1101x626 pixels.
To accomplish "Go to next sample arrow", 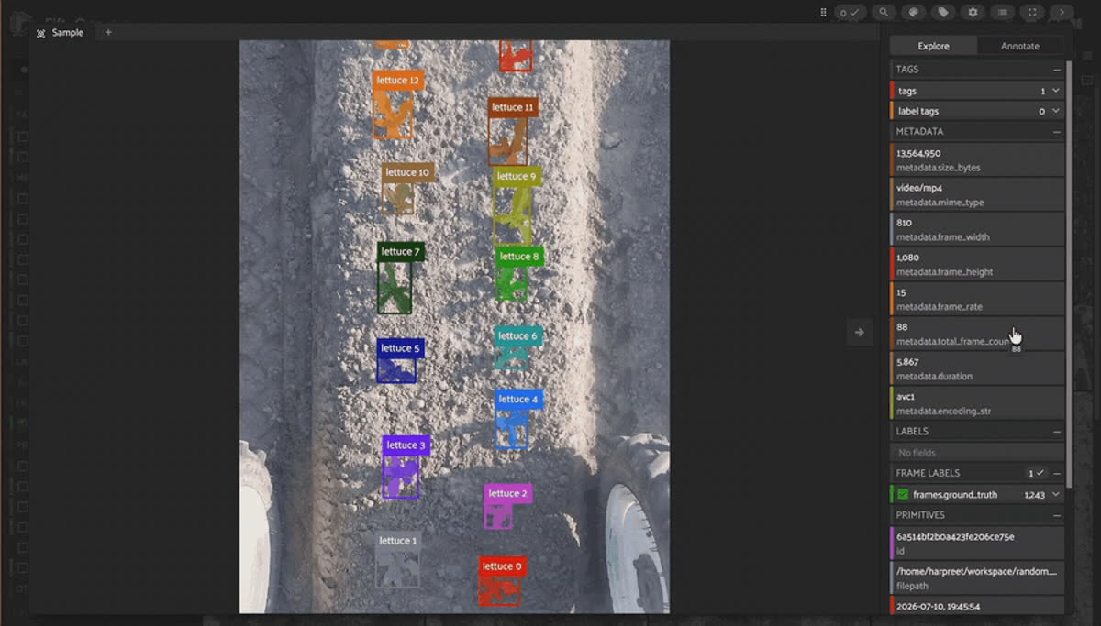I will point(859,332).
